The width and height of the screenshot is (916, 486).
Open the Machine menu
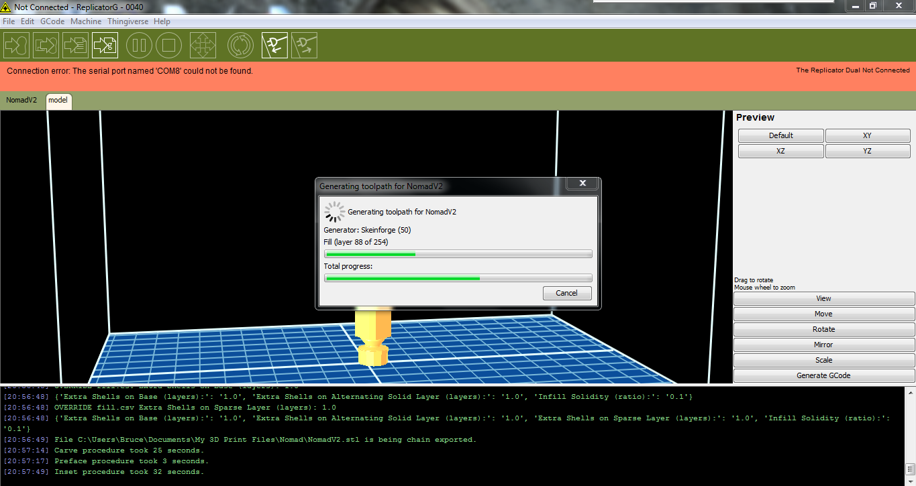click(x=86, y=21)
